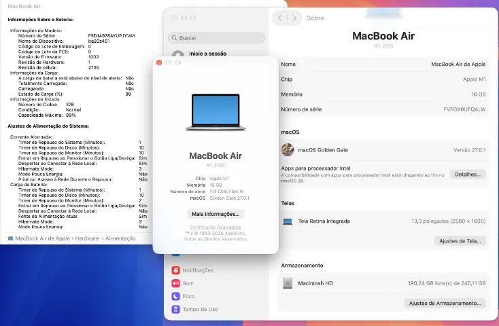Viewport: 499px width, 326px height.
Task: Click the Capacidade Máxima 89% value
Action: (71, 115)
